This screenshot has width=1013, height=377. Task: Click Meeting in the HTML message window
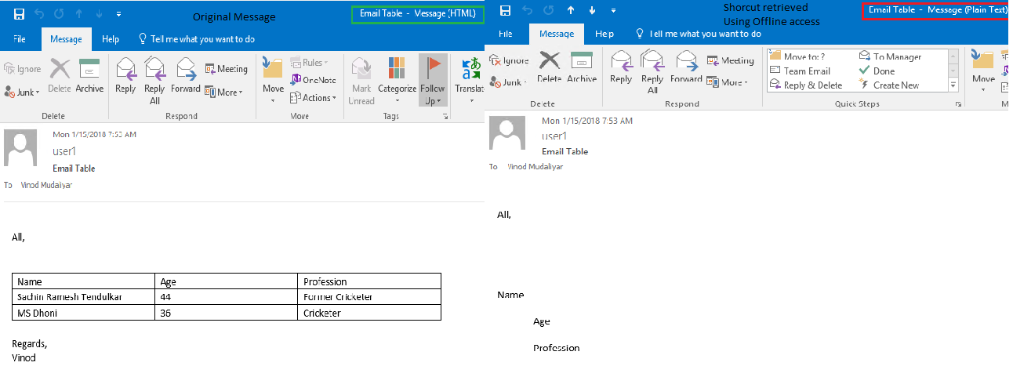coord(227,69)
